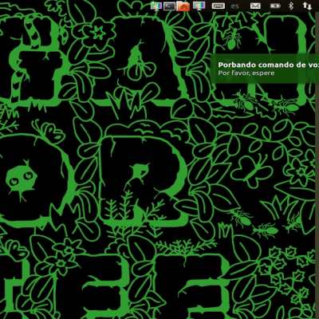
Task: Open the terminal launcher in top panel
Action: tap(169, 6)
